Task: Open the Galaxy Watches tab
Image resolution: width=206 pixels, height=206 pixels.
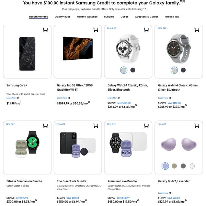Action: pyautogui.click(x=87, y=16)
